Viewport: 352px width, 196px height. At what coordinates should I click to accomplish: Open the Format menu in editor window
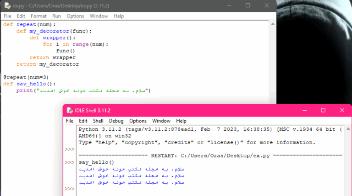[38, 16]
